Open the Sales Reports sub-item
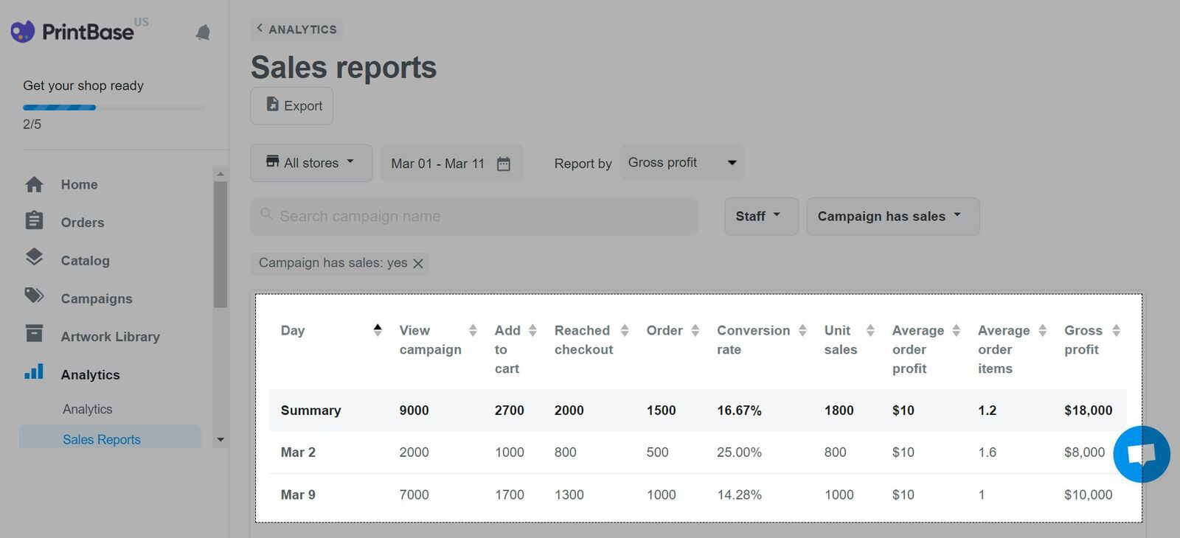The width and height of the screenshot is (1180, 538). (110, 438)
